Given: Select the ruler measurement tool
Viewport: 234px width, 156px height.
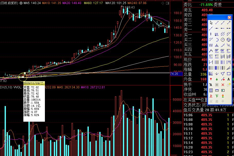Looking at the screenshot, I should point(217,90).
